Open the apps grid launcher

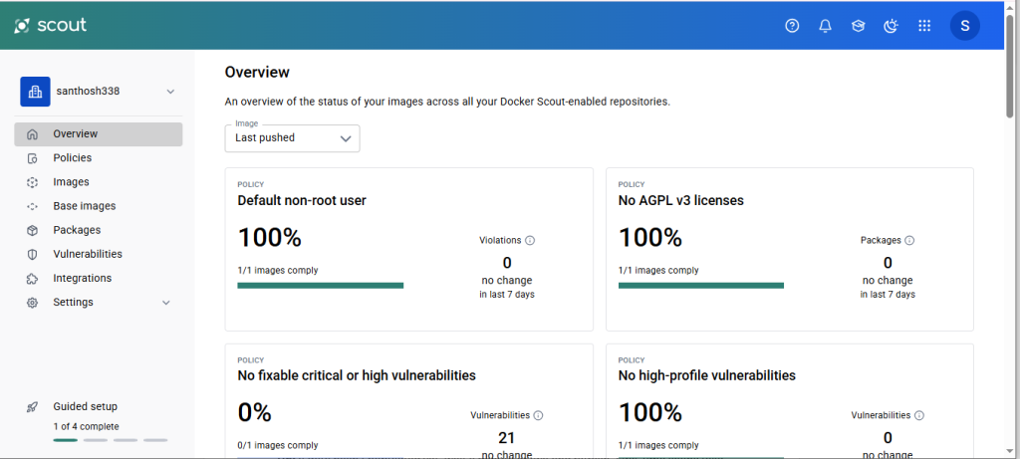(x=924, y=26)
